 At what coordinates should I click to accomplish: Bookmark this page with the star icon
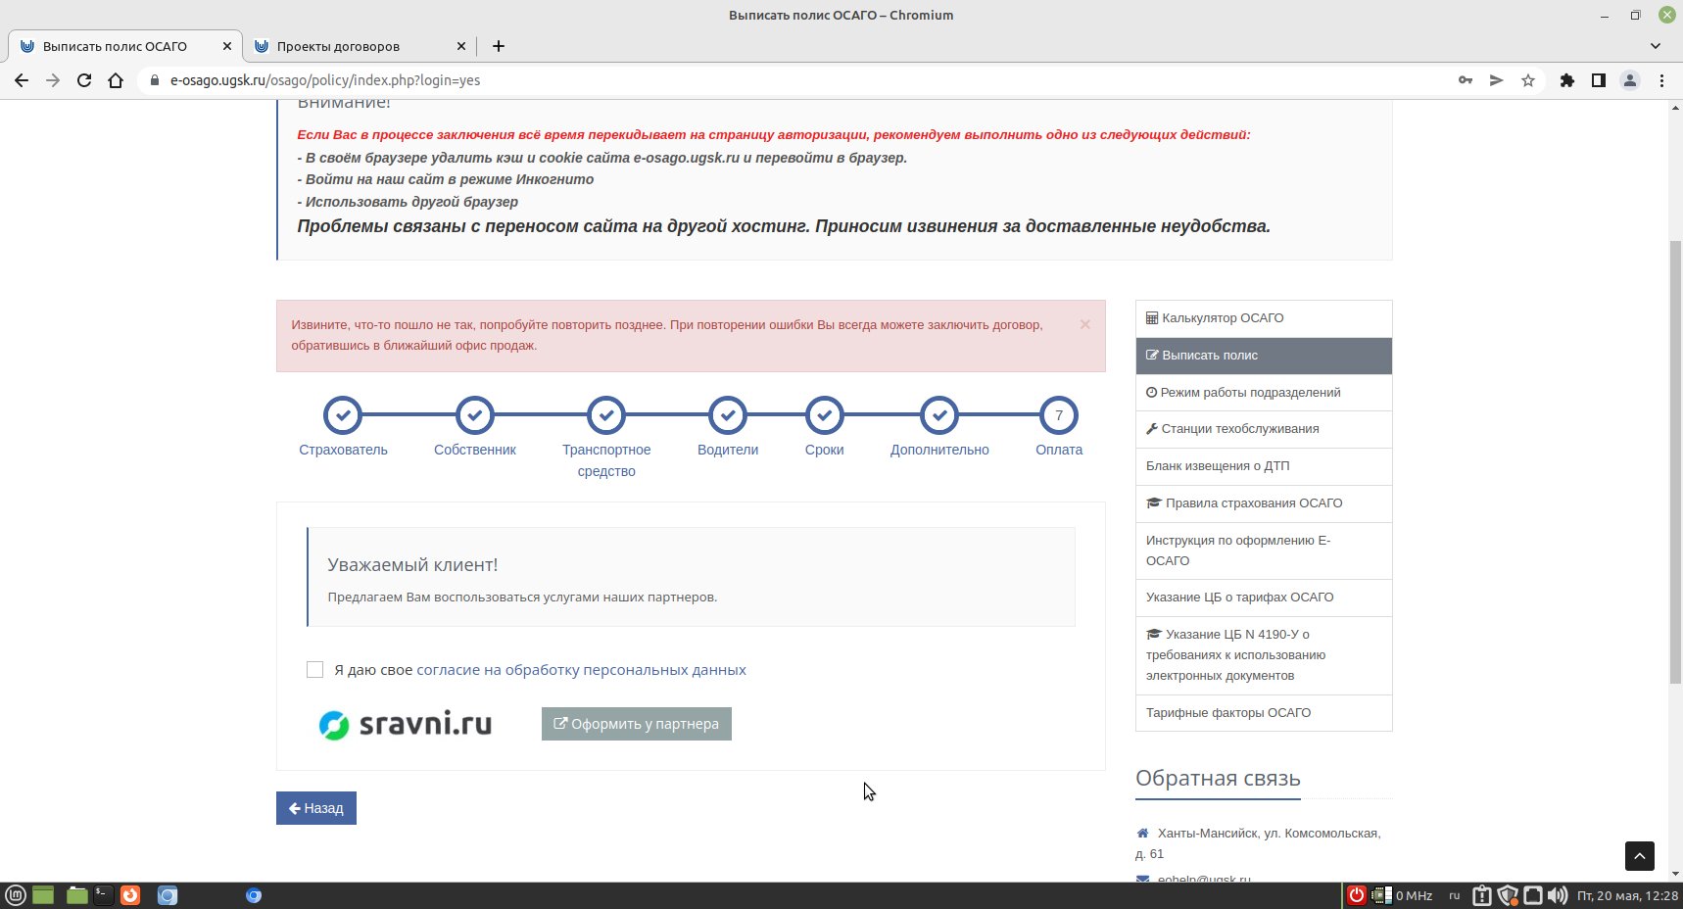coord(1528,80)
